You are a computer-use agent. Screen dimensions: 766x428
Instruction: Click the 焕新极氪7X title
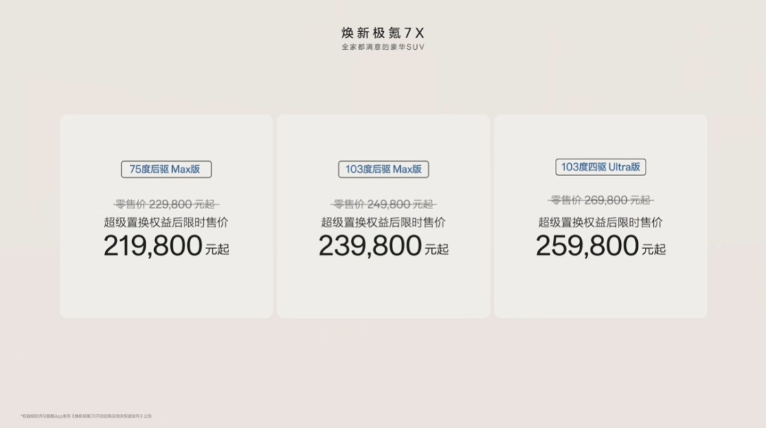pyautogui.click(x=383, y=33)
